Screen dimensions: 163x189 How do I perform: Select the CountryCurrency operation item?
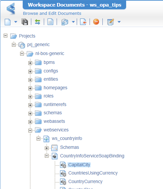[x=85, y=181]
